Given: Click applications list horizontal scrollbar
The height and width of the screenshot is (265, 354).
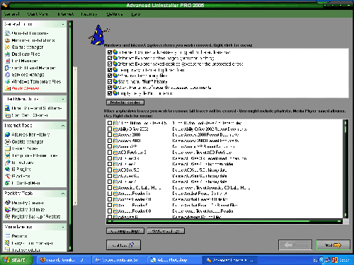Looking at the screenshot, I should [x=224, y=221].
